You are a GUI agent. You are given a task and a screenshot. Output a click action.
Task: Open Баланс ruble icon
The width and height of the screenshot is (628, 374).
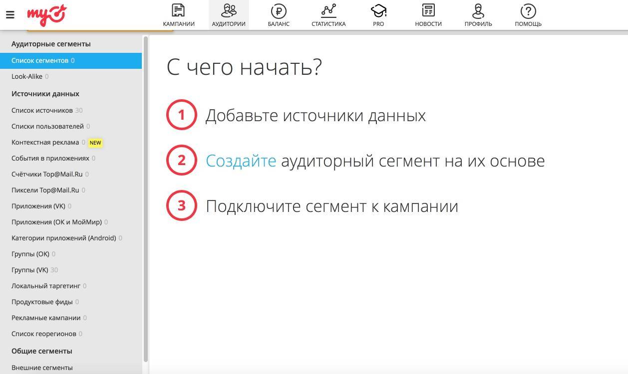pos(278,10)
